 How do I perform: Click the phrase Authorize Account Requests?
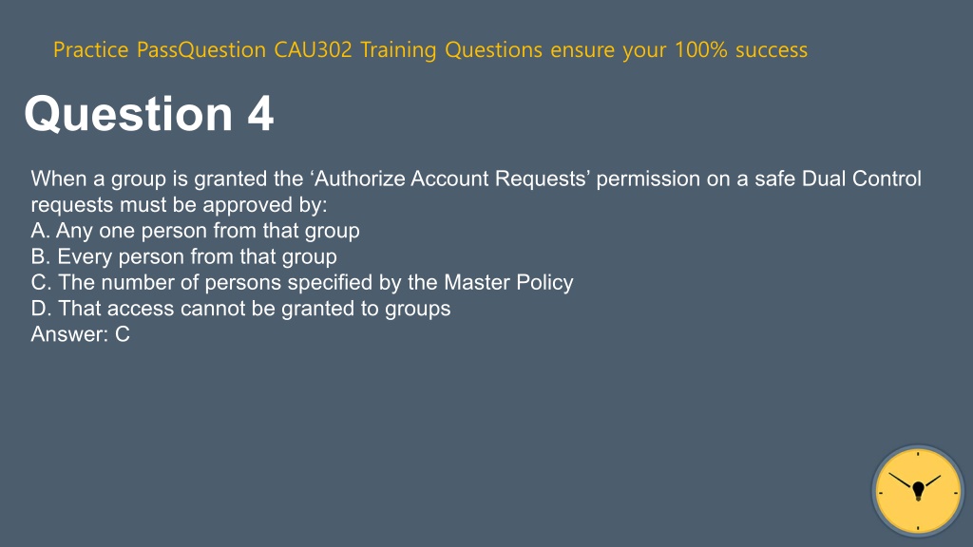pyautogui.click(x=451, y=179)
